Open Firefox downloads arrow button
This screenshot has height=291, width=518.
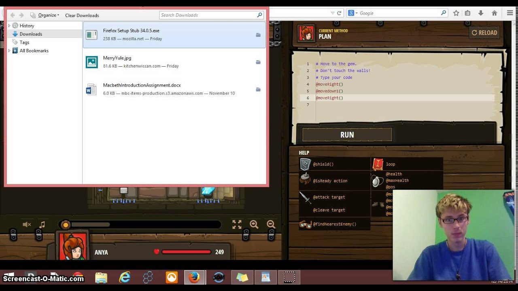pos(481,13)
